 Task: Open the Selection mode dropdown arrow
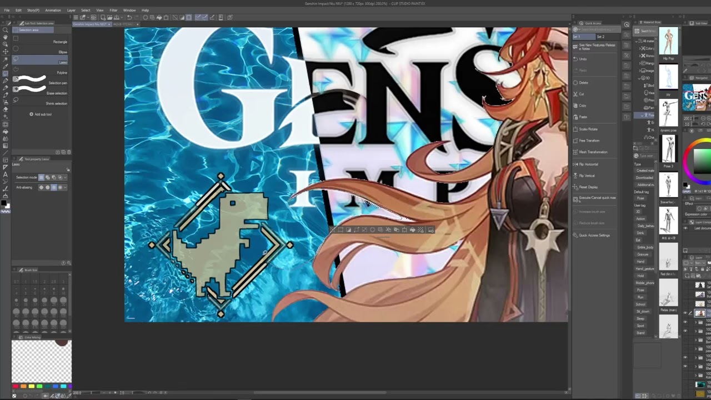(65, 177)
